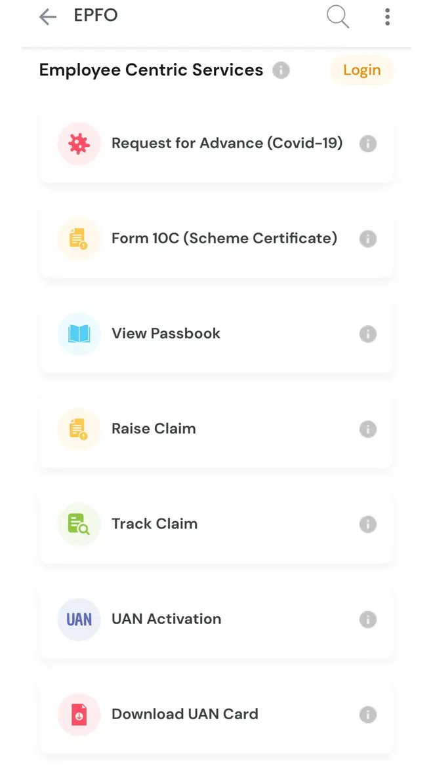Open Request for Advance (Covid-19)
Image resolution: width=433 pixels, height=769 pixels.
point(227,143)
